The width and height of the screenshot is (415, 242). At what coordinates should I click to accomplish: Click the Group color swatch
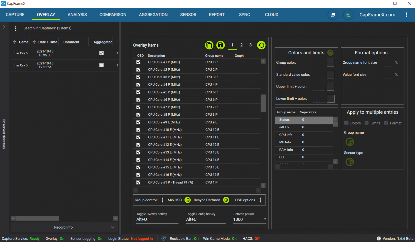(330, 63)
